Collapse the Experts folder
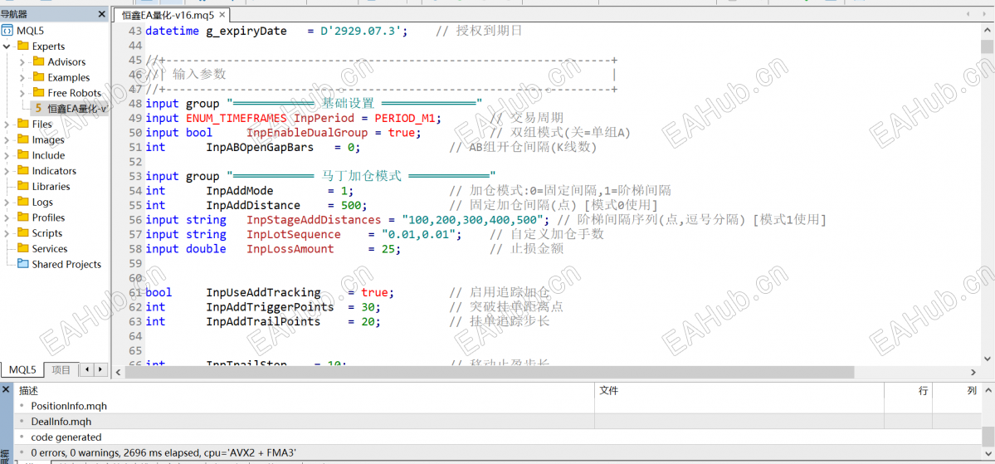995x464 pixels. coord(7,46)
